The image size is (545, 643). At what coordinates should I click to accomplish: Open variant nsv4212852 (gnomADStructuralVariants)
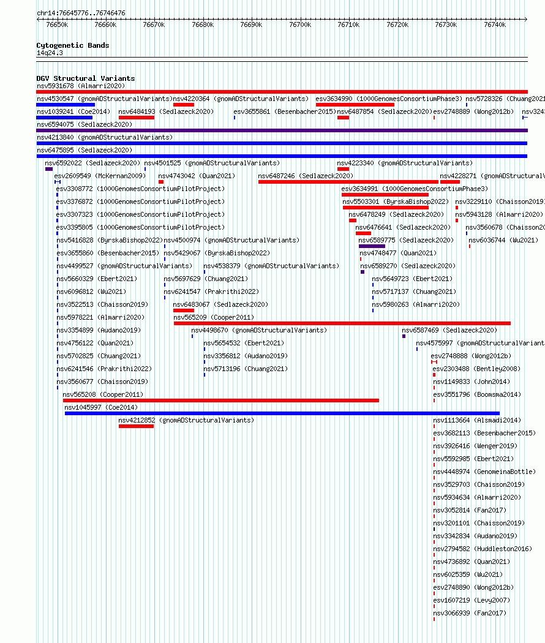[x=186, y=420]
